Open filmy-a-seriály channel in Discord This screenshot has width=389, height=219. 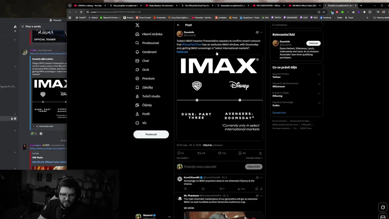click(33, 26)
